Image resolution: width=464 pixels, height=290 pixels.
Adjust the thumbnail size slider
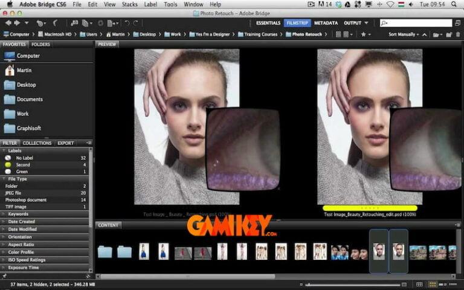pyautogui.click(x=352, y=285)
